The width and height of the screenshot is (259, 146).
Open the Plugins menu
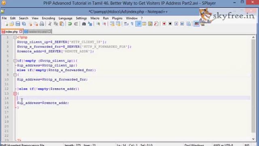tap(117, 18)
